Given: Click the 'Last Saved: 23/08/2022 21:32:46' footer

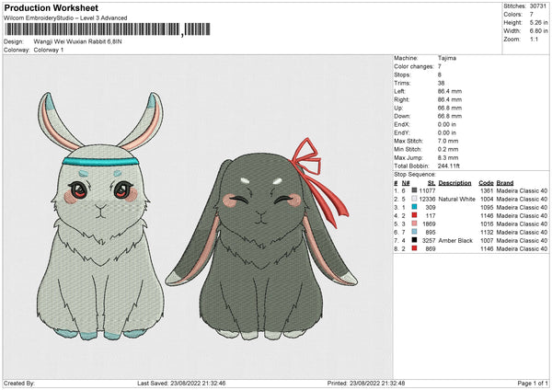Looking at the screenshot, I should (181, 383).
